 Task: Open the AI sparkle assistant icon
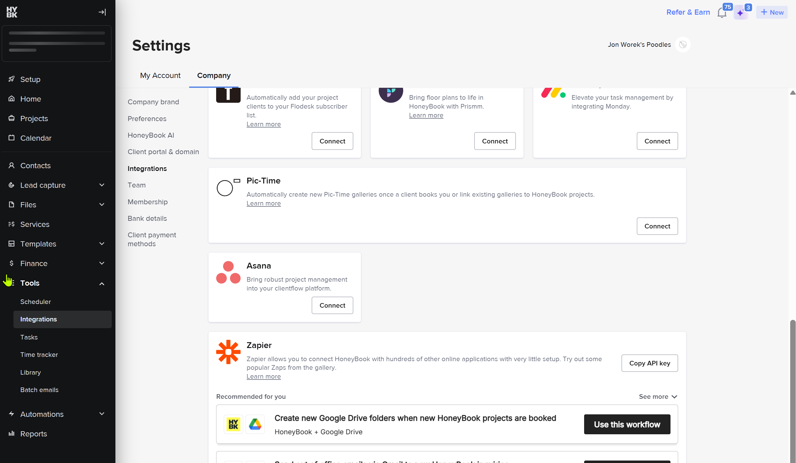point(740,13)
